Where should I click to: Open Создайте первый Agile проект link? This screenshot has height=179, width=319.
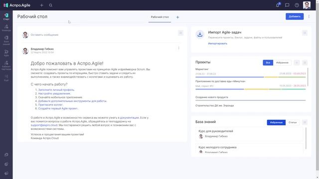tap(58, 108)
